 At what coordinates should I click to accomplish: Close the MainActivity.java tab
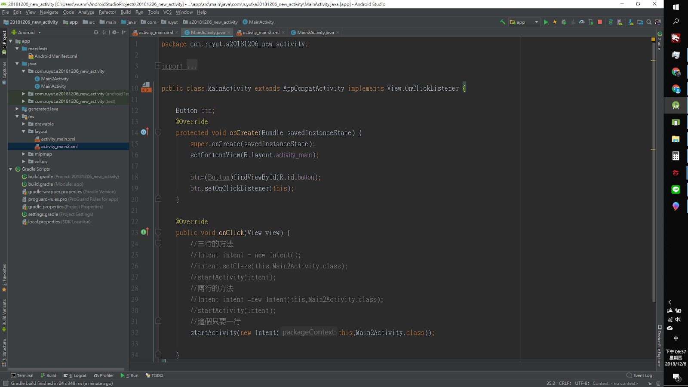229,32
